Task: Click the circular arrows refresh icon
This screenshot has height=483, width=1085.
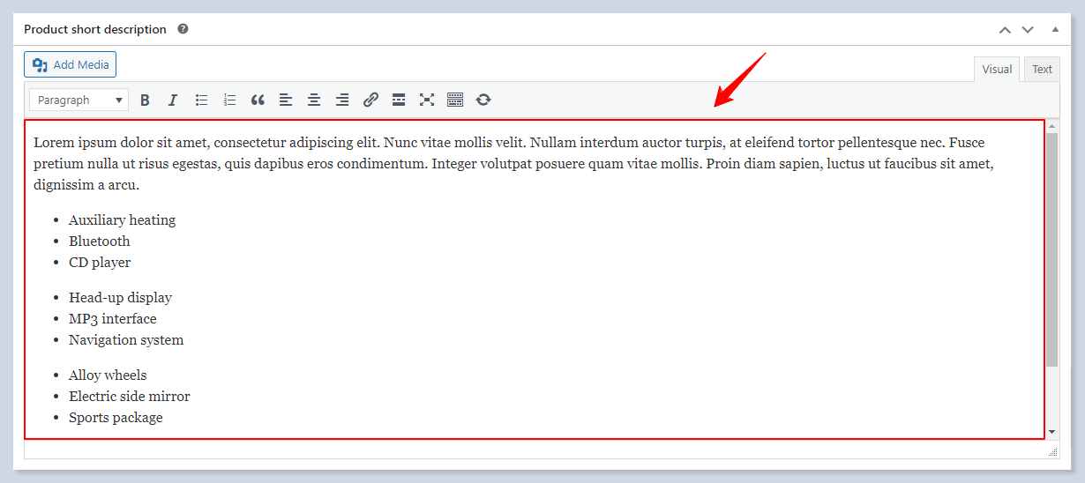Action: click(483, 100)
